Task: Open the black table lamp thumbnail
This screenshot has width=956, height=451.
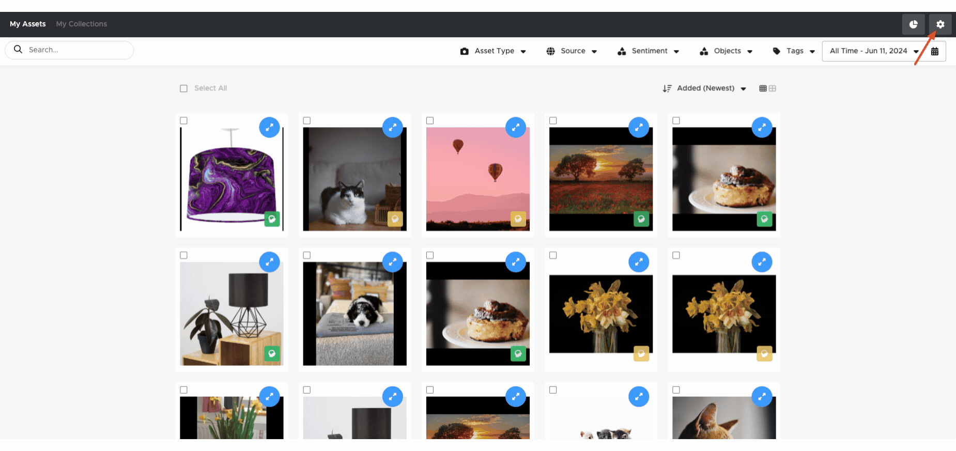Action: coord(232,314)
